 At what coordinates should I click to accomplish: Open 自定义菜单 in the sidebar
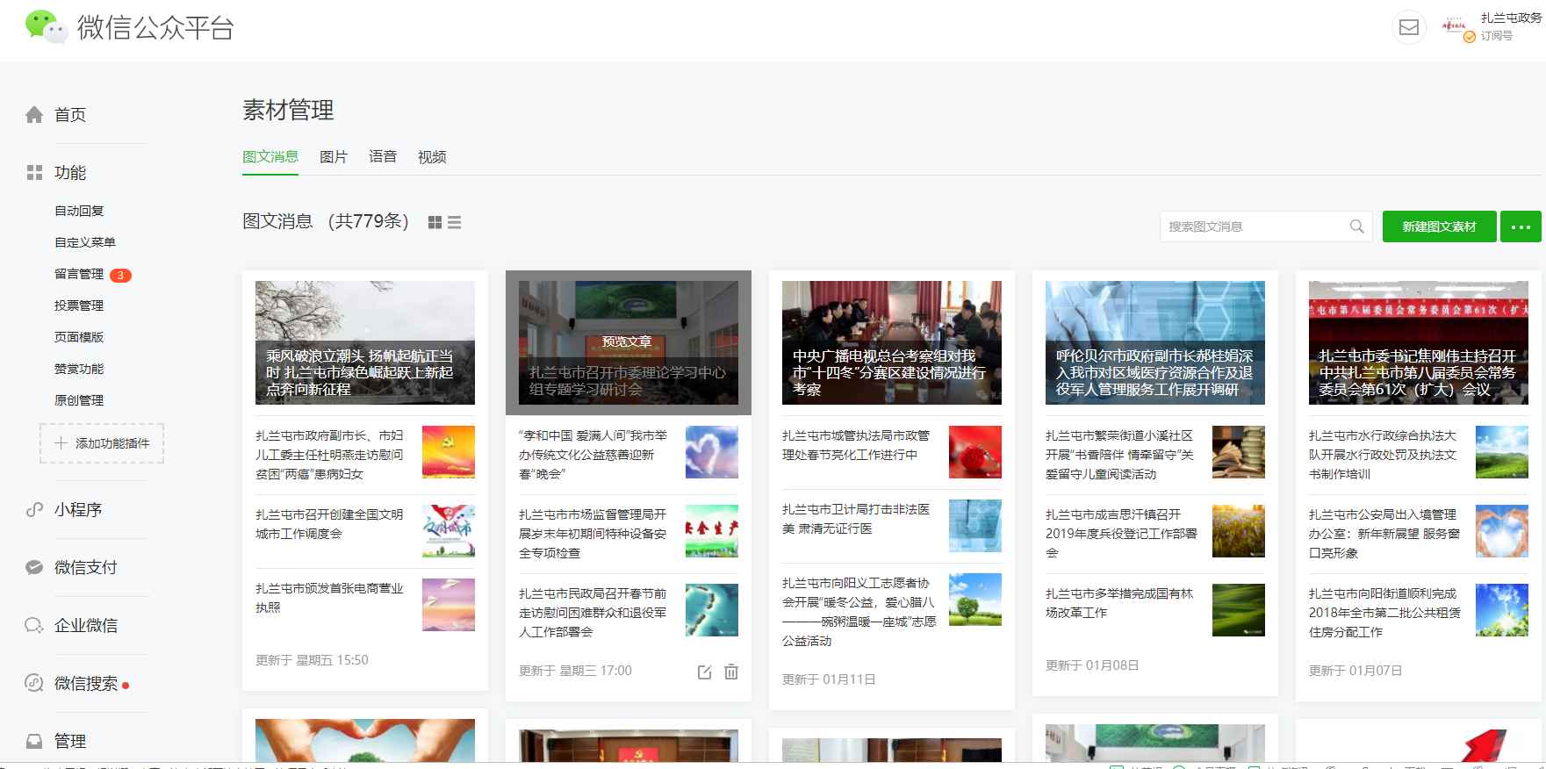click(85, 242)
